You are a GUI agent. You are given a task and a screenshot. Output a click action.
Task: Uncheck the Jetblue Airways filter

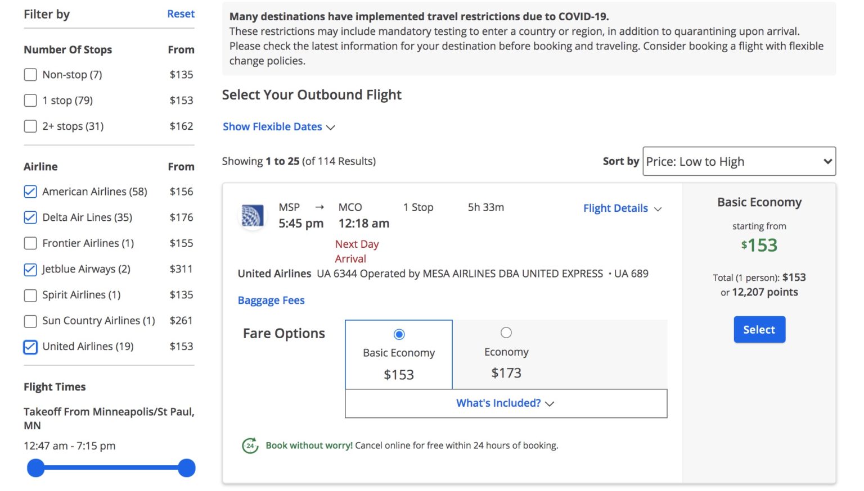click(x=30, y=269)
